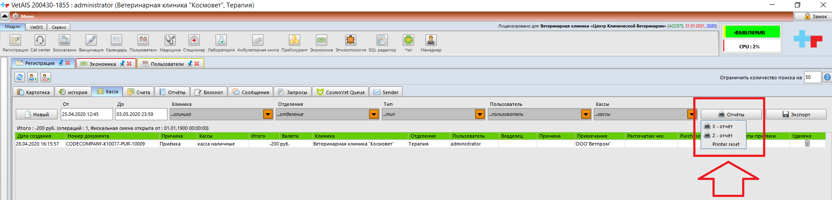Click the Экспорт button

(796, 114)
